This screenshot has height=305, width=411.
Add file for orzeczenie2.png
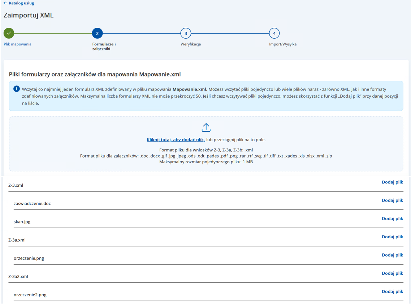pos(392,291)
